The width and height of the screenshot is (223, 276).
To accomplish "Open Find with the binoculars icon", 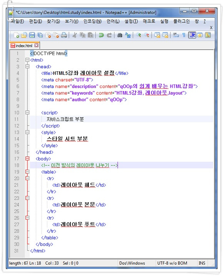I will point(120,35).
